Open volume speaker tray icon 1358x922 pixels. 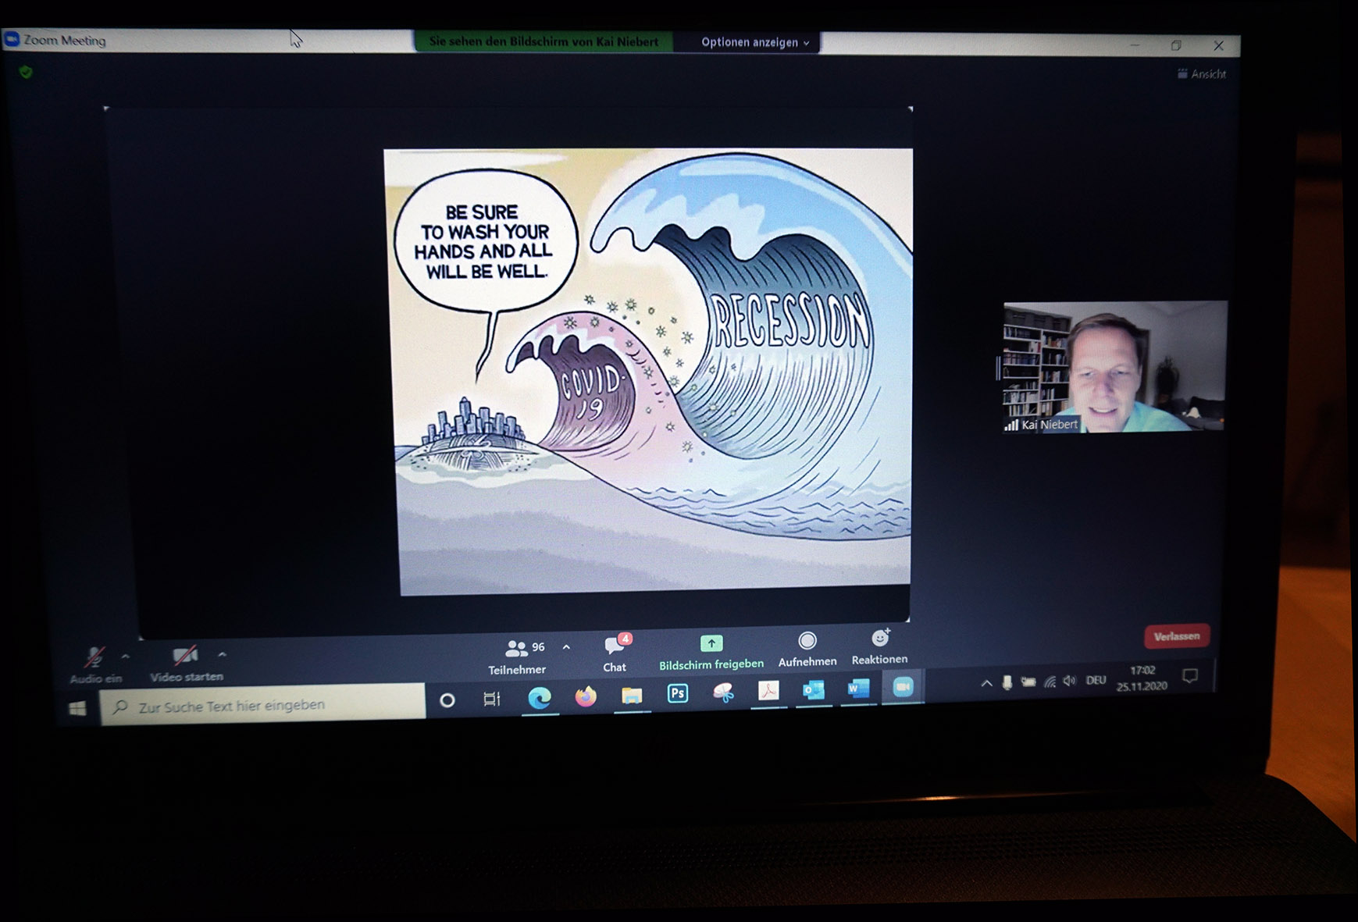[1070, 681]
